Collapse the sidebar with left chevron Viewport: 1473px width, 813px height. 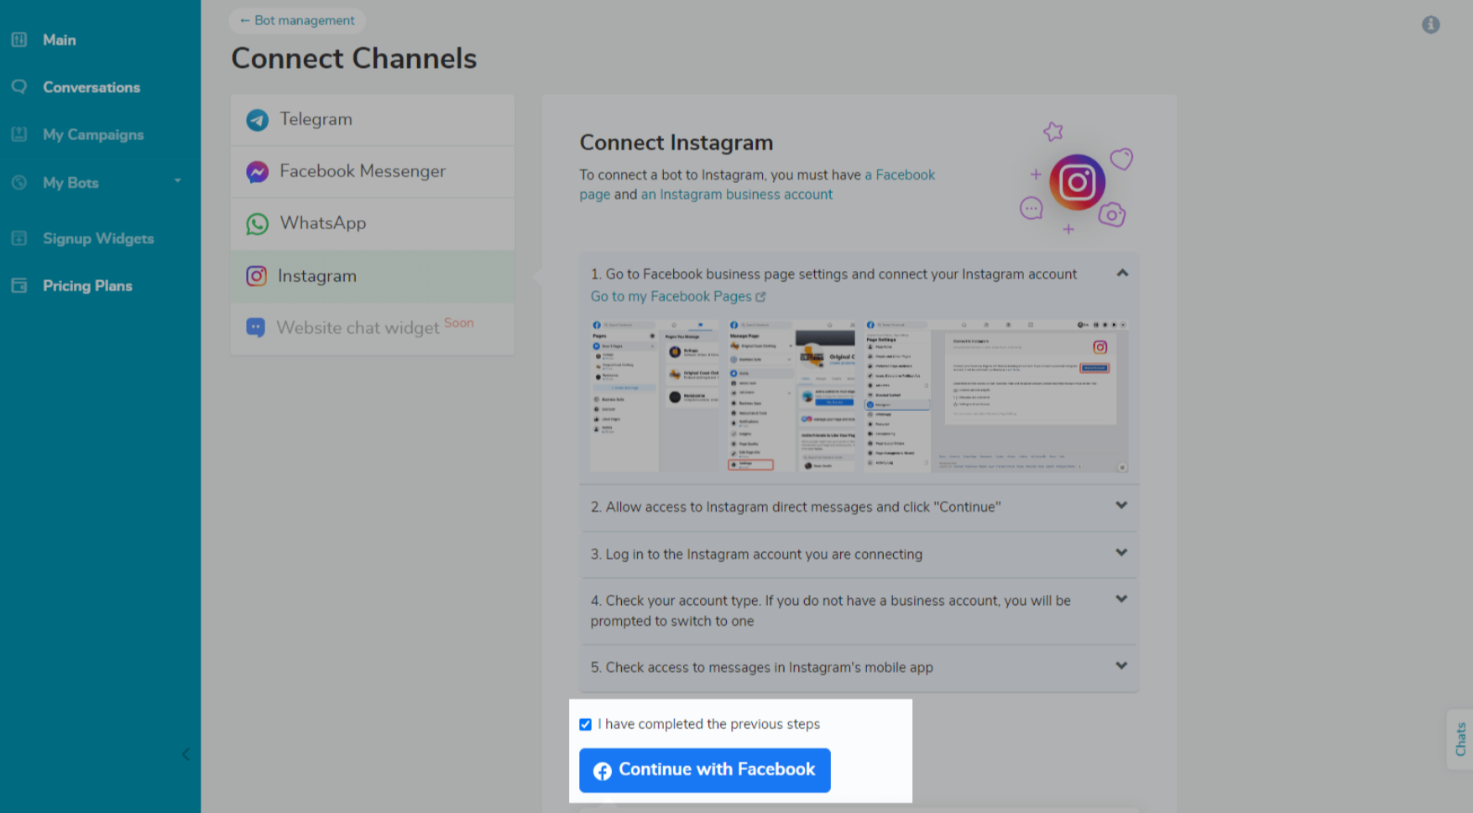[185, 754]
